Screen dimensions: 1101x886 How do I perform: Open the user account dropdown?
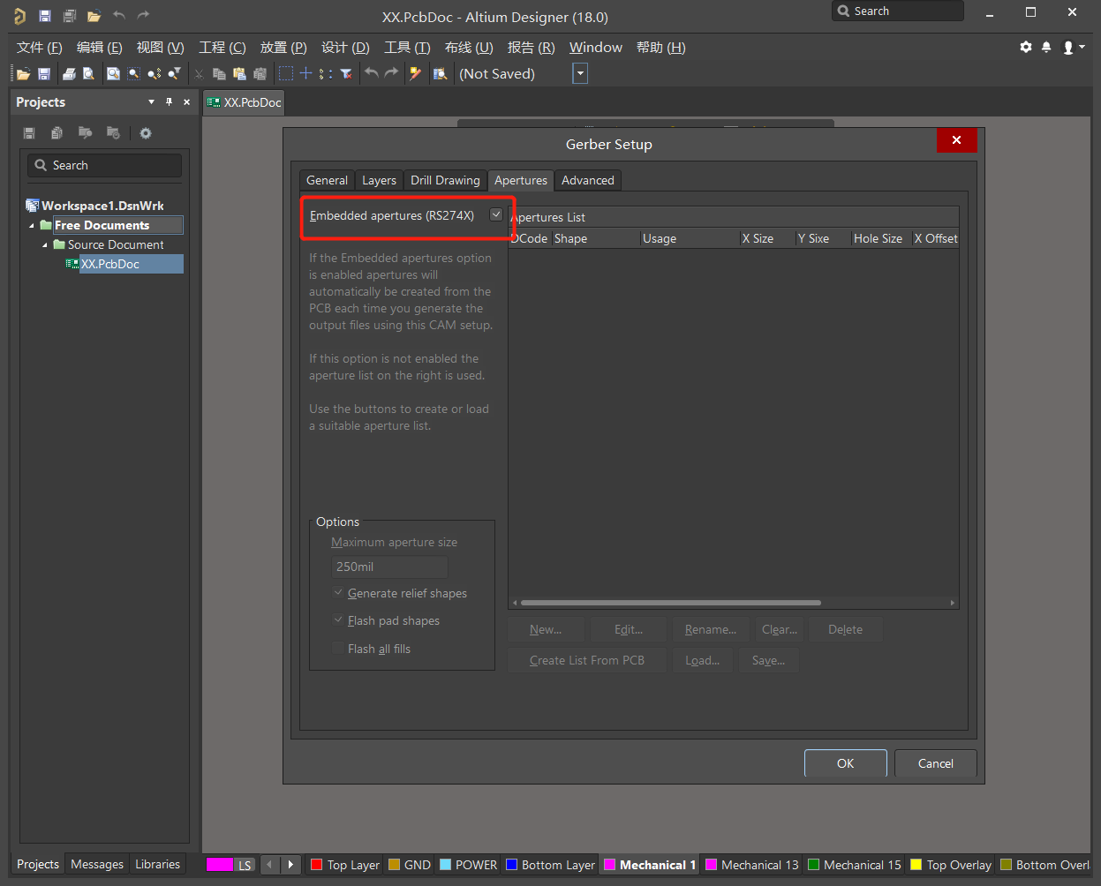click(x=1074, y=47)
